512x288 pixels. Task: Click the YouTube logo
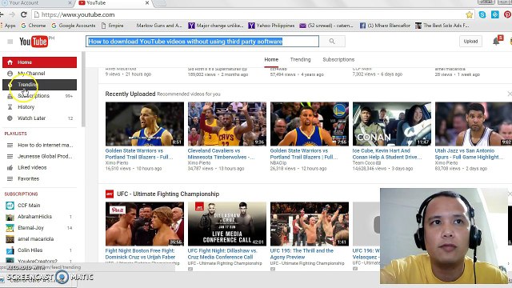[x=34, y=42]
